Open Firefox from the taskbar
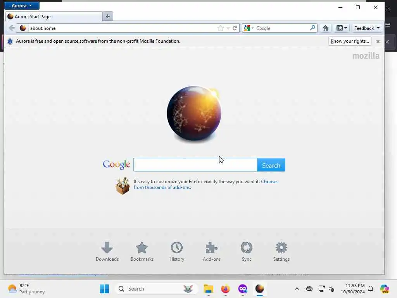This screenshot has height=298, width=397. tap(225, 289)
